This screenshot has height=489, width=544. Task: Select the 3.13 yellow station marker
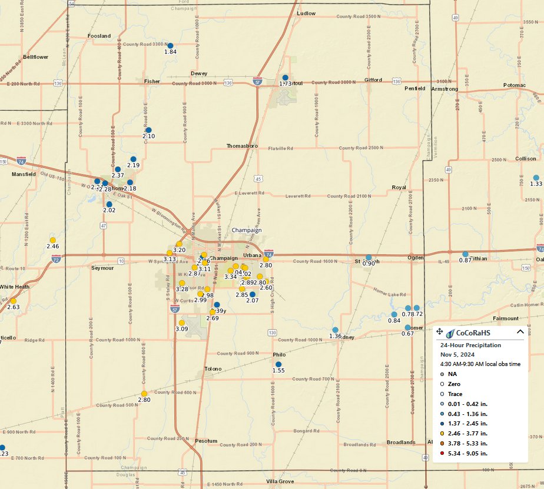(170, 253)
